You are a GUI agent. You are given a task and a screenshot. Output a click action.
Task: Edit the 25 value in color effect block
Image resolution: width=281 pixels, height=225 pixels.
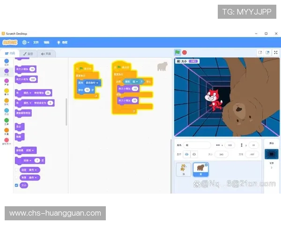(x=48, y=93)
